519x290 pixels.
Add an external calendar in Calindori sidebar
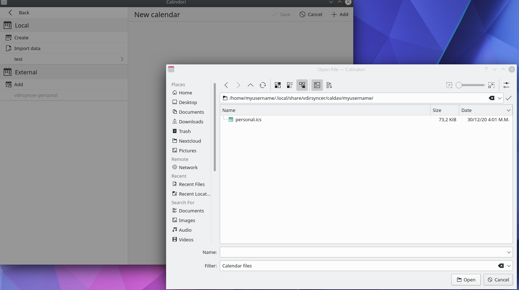point(64,84)
